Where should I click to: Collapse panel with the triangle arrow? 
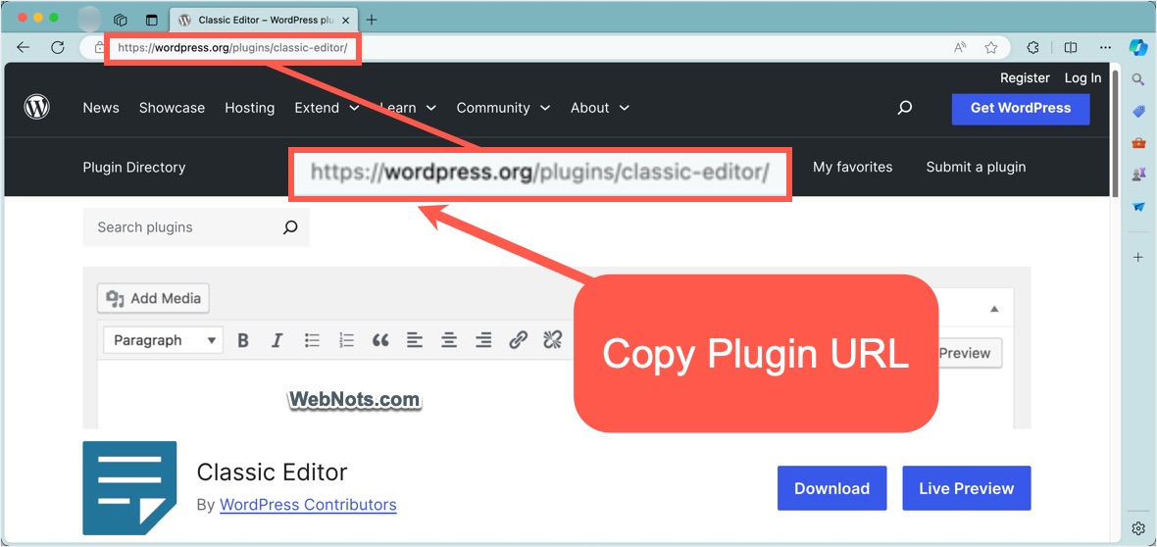coord(994,310)
